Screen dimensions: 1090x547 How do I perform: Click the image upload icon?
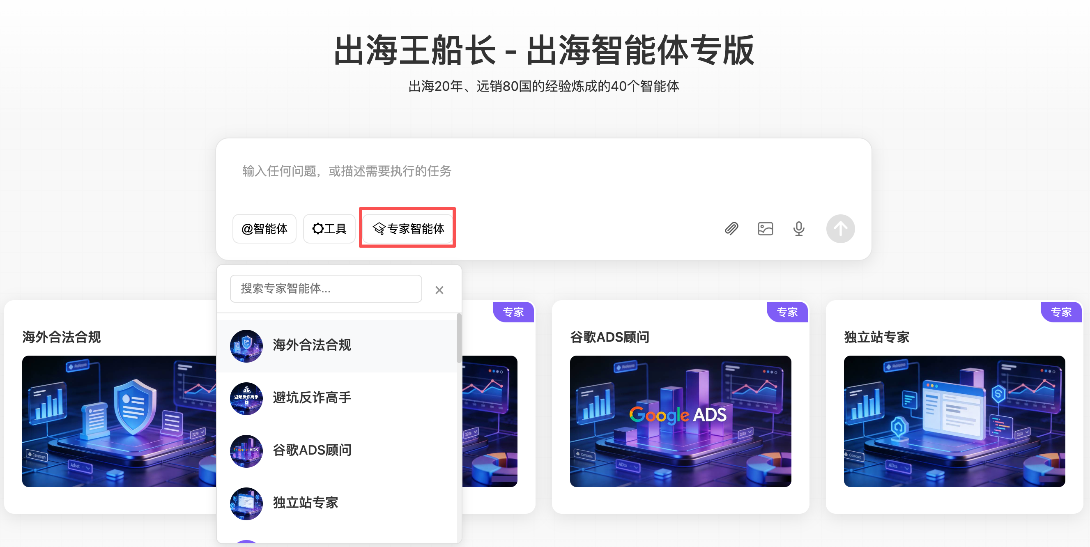tap(765, 229)
